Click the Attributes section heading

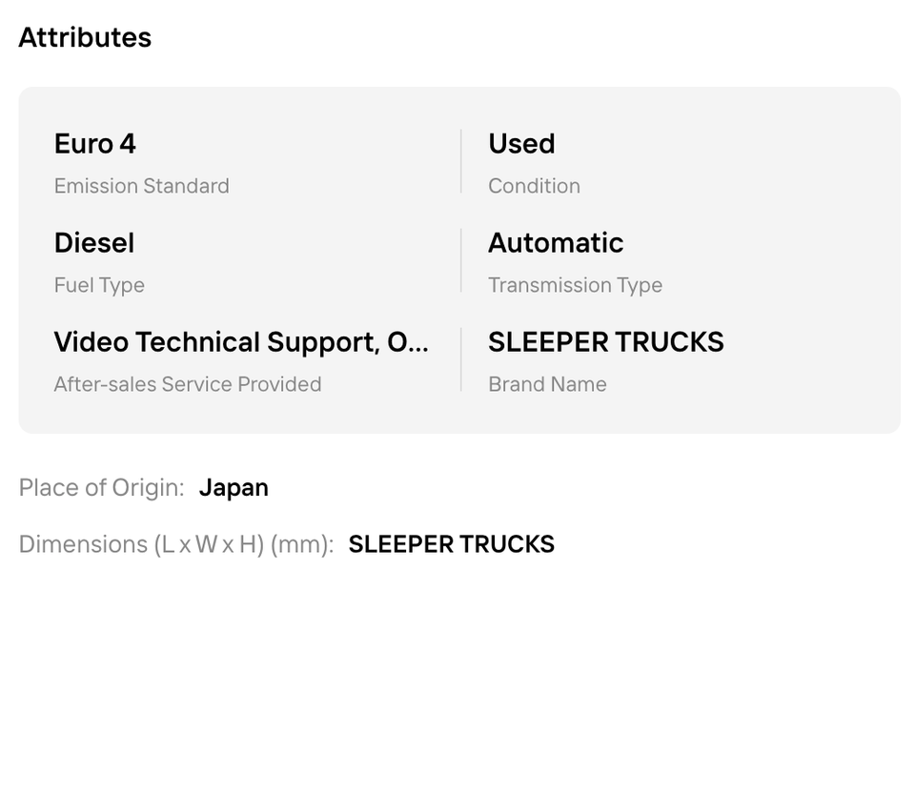[x=85, y=37]
